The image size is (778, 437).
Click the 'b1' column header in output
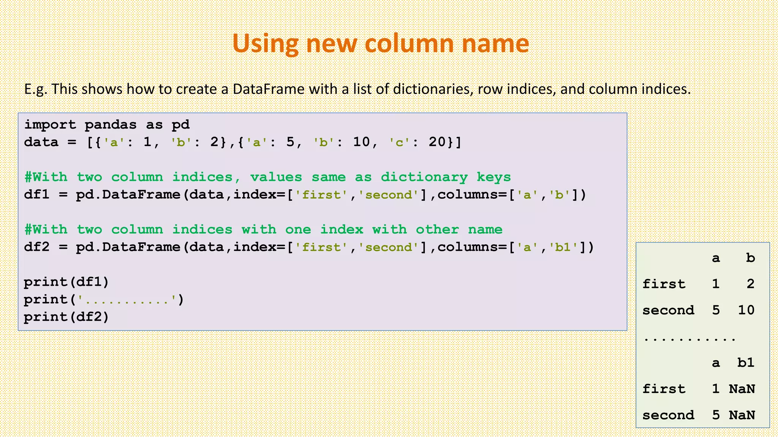(746, 363)
